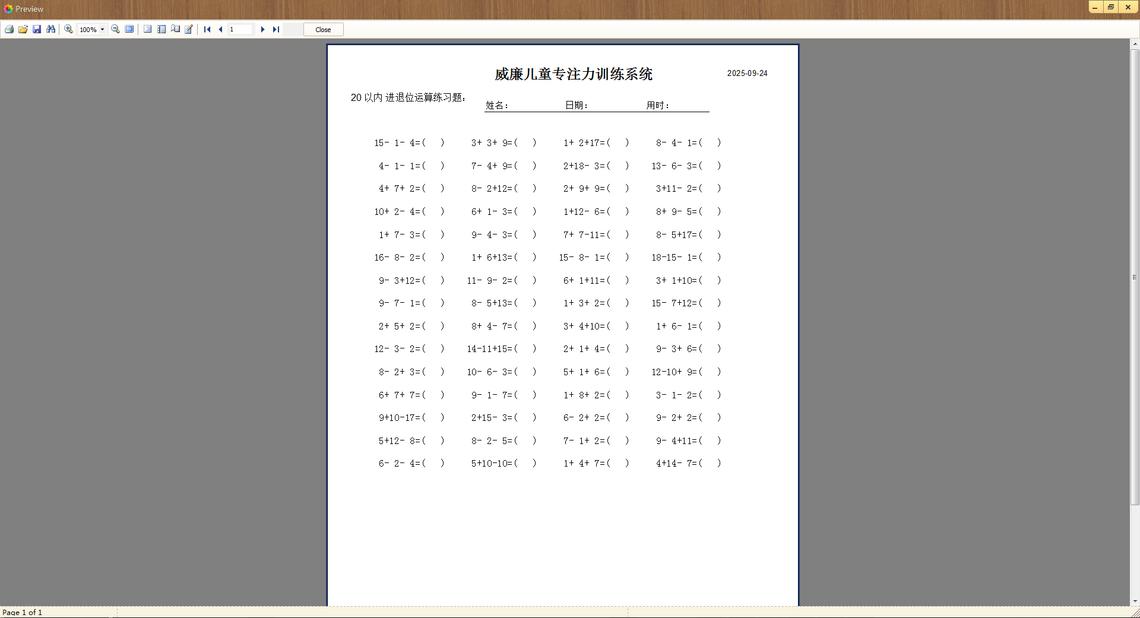1140x618 pixels.
Task: Print the math worksheet
Action: tap(9, 29)
